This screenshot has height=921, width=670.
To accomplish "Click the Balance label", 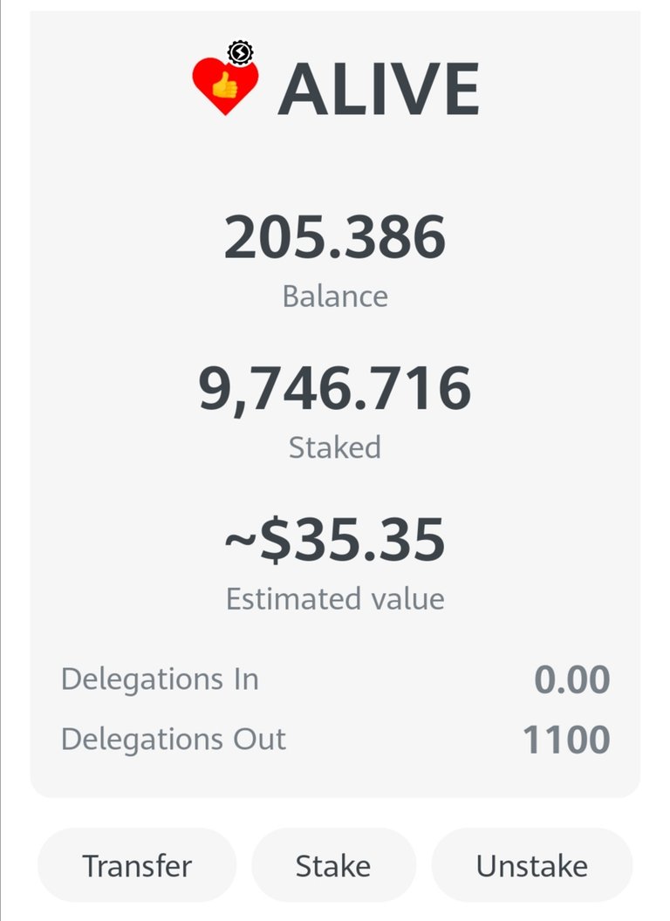I will 335,296.
